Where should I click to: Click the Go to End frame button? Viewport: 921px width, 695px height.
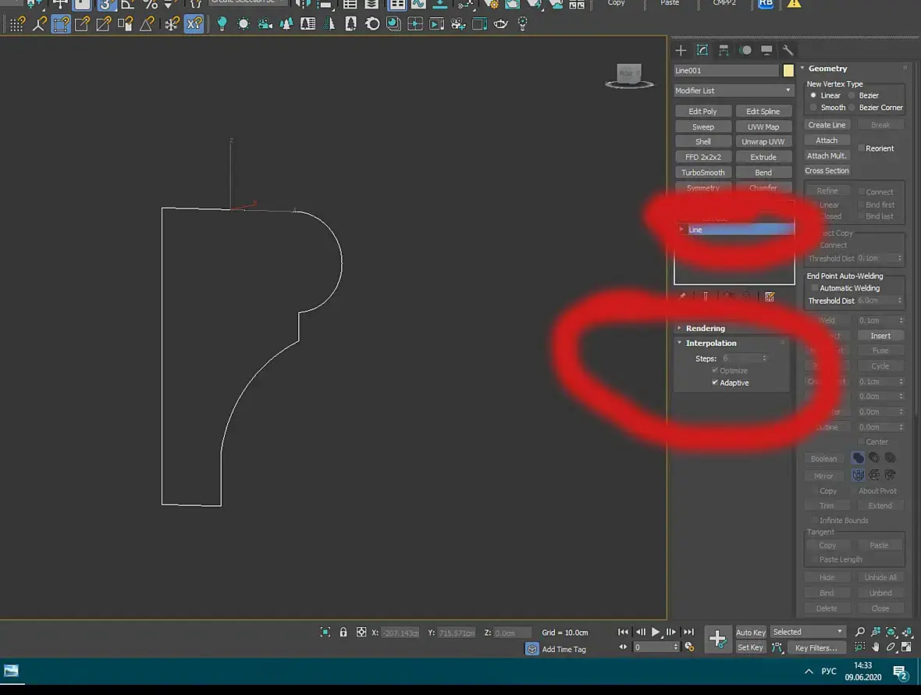tap(688, 632)
